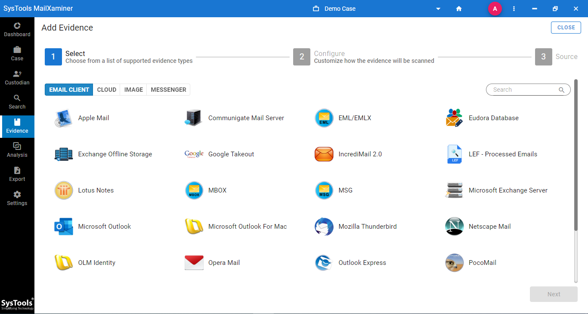Click the Next button
Viewport: 588px width, 314px height.
coord(554,294)
